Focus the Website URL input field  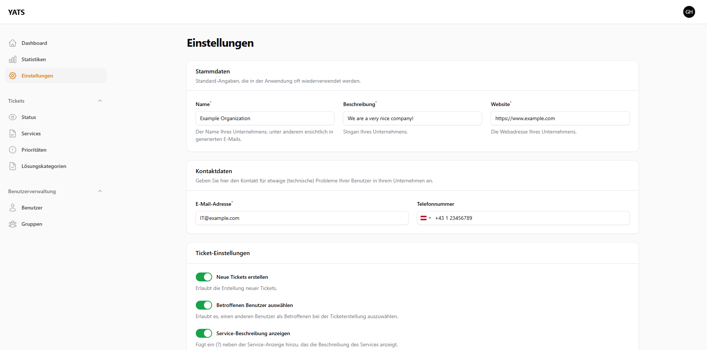tap(560, 118)
